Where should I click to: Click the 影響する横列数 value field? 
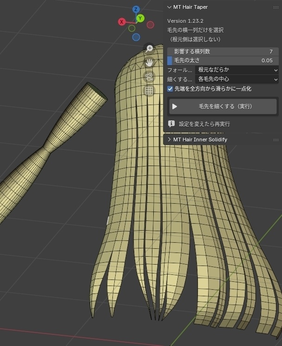[223, 52]
